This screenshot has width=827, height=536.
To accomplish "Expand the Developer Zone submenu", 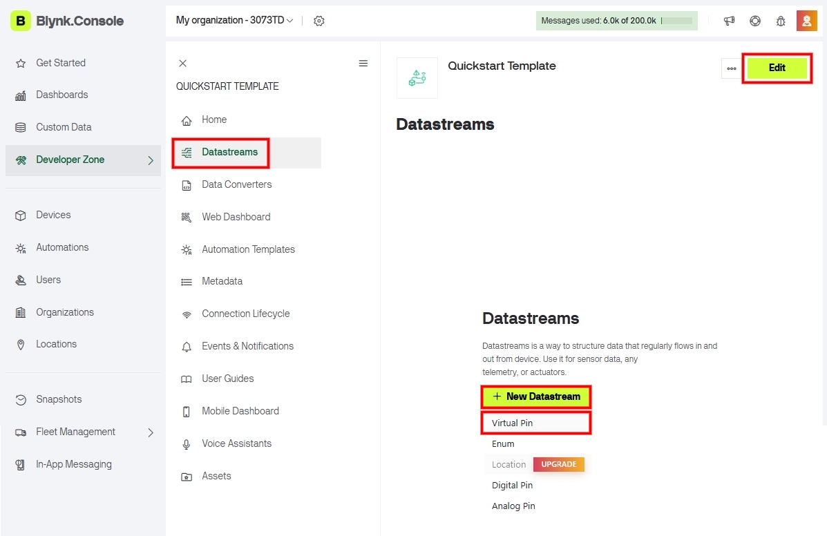I will [x=151, y=160].
